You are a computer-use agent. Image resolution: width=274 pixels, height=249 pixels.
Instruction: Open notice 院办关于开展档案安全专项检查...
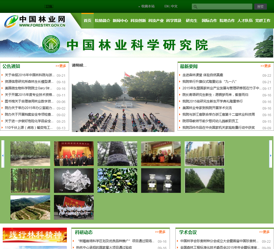coord(29,115)
